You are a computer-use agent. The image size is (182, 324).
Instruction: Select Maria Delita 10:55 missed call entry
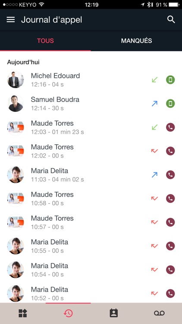(x=91, y=246)
